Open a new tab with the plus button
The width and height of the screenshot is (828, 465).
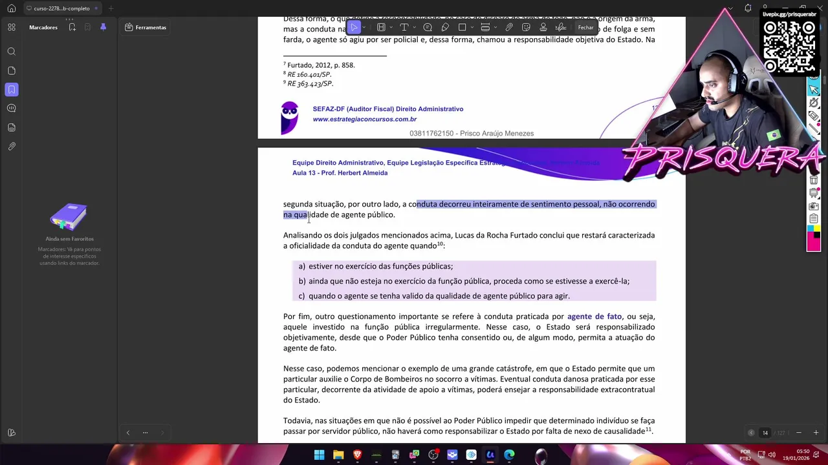pos(111,8)
